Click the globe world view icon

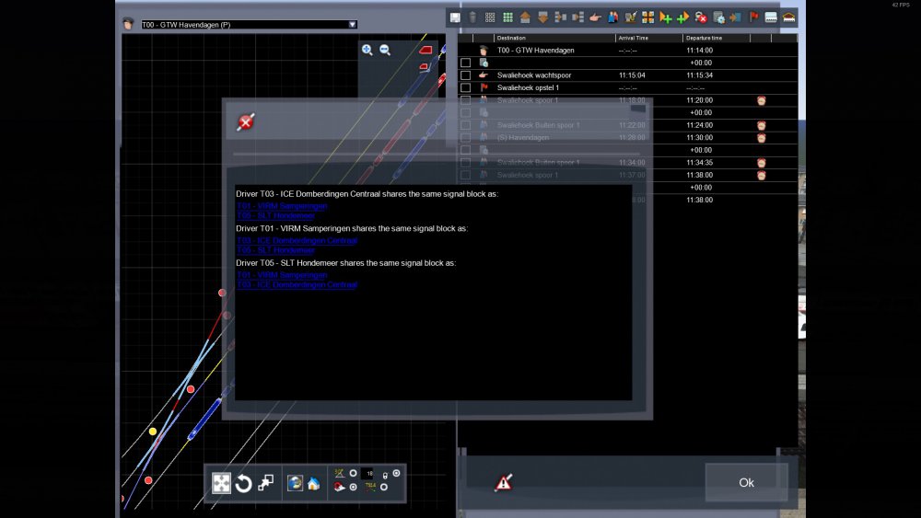click(295, 483)
